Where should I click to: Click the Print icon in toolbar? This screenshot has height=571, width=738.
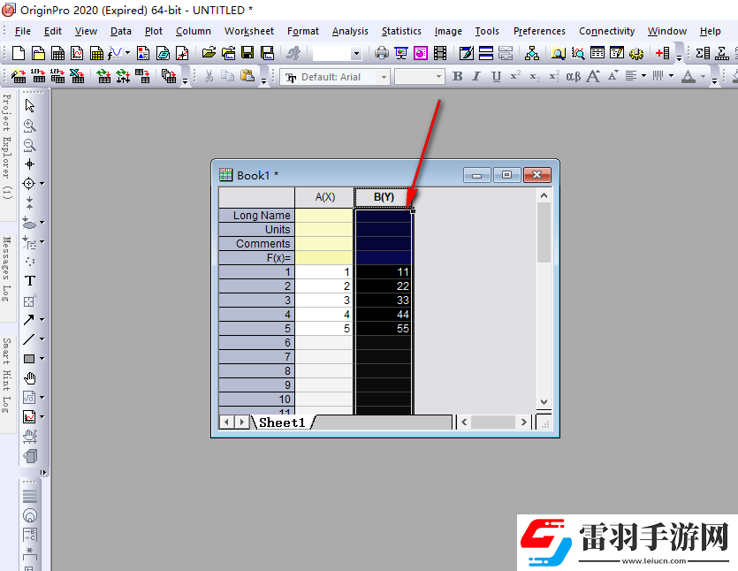(x=381, y=53)
